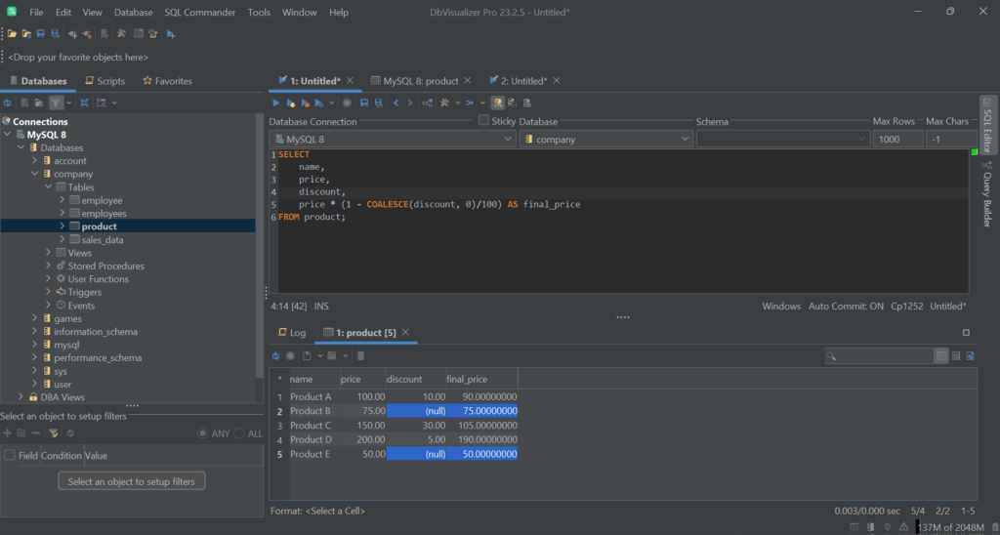Click the result grid search field
Image resolution: width=1000 pixels, height=535 pixels.
coord(879,355)
